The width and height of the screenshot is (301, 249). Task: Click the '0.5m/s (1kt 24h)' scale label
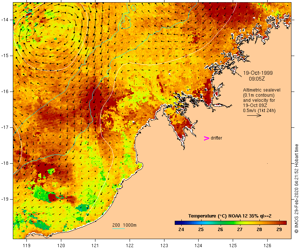click(260, 111)
